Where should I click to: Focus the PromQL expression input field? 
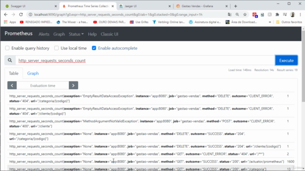tap(145, 60)
